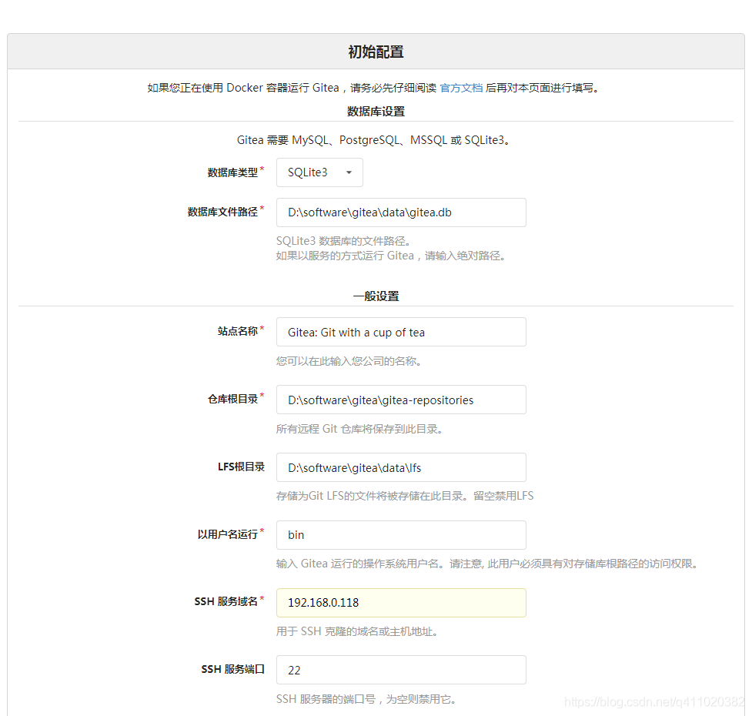This screenshot has height=716, width=752.
Task: Click the hint '您可以在此输入您公司的名称。'
Action: tap(349, 361)
